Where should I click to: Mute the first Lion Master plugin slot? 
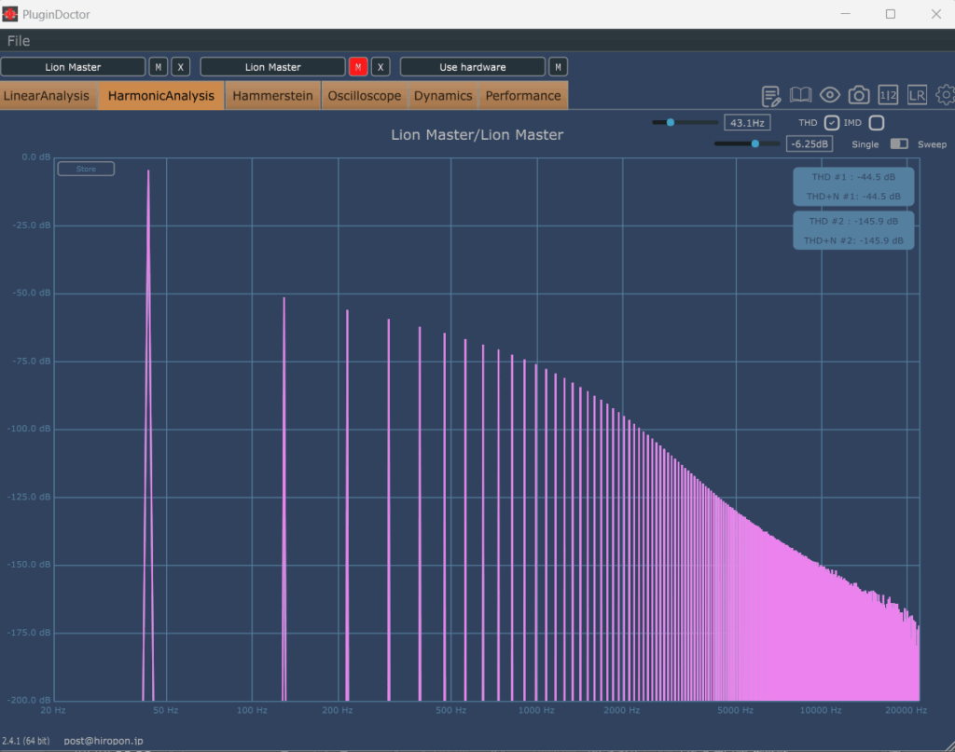click(x=159, y=67)
